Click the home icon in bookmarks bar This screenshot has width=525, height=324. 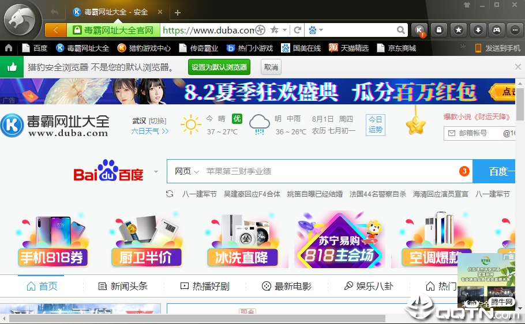pos(9,48)
